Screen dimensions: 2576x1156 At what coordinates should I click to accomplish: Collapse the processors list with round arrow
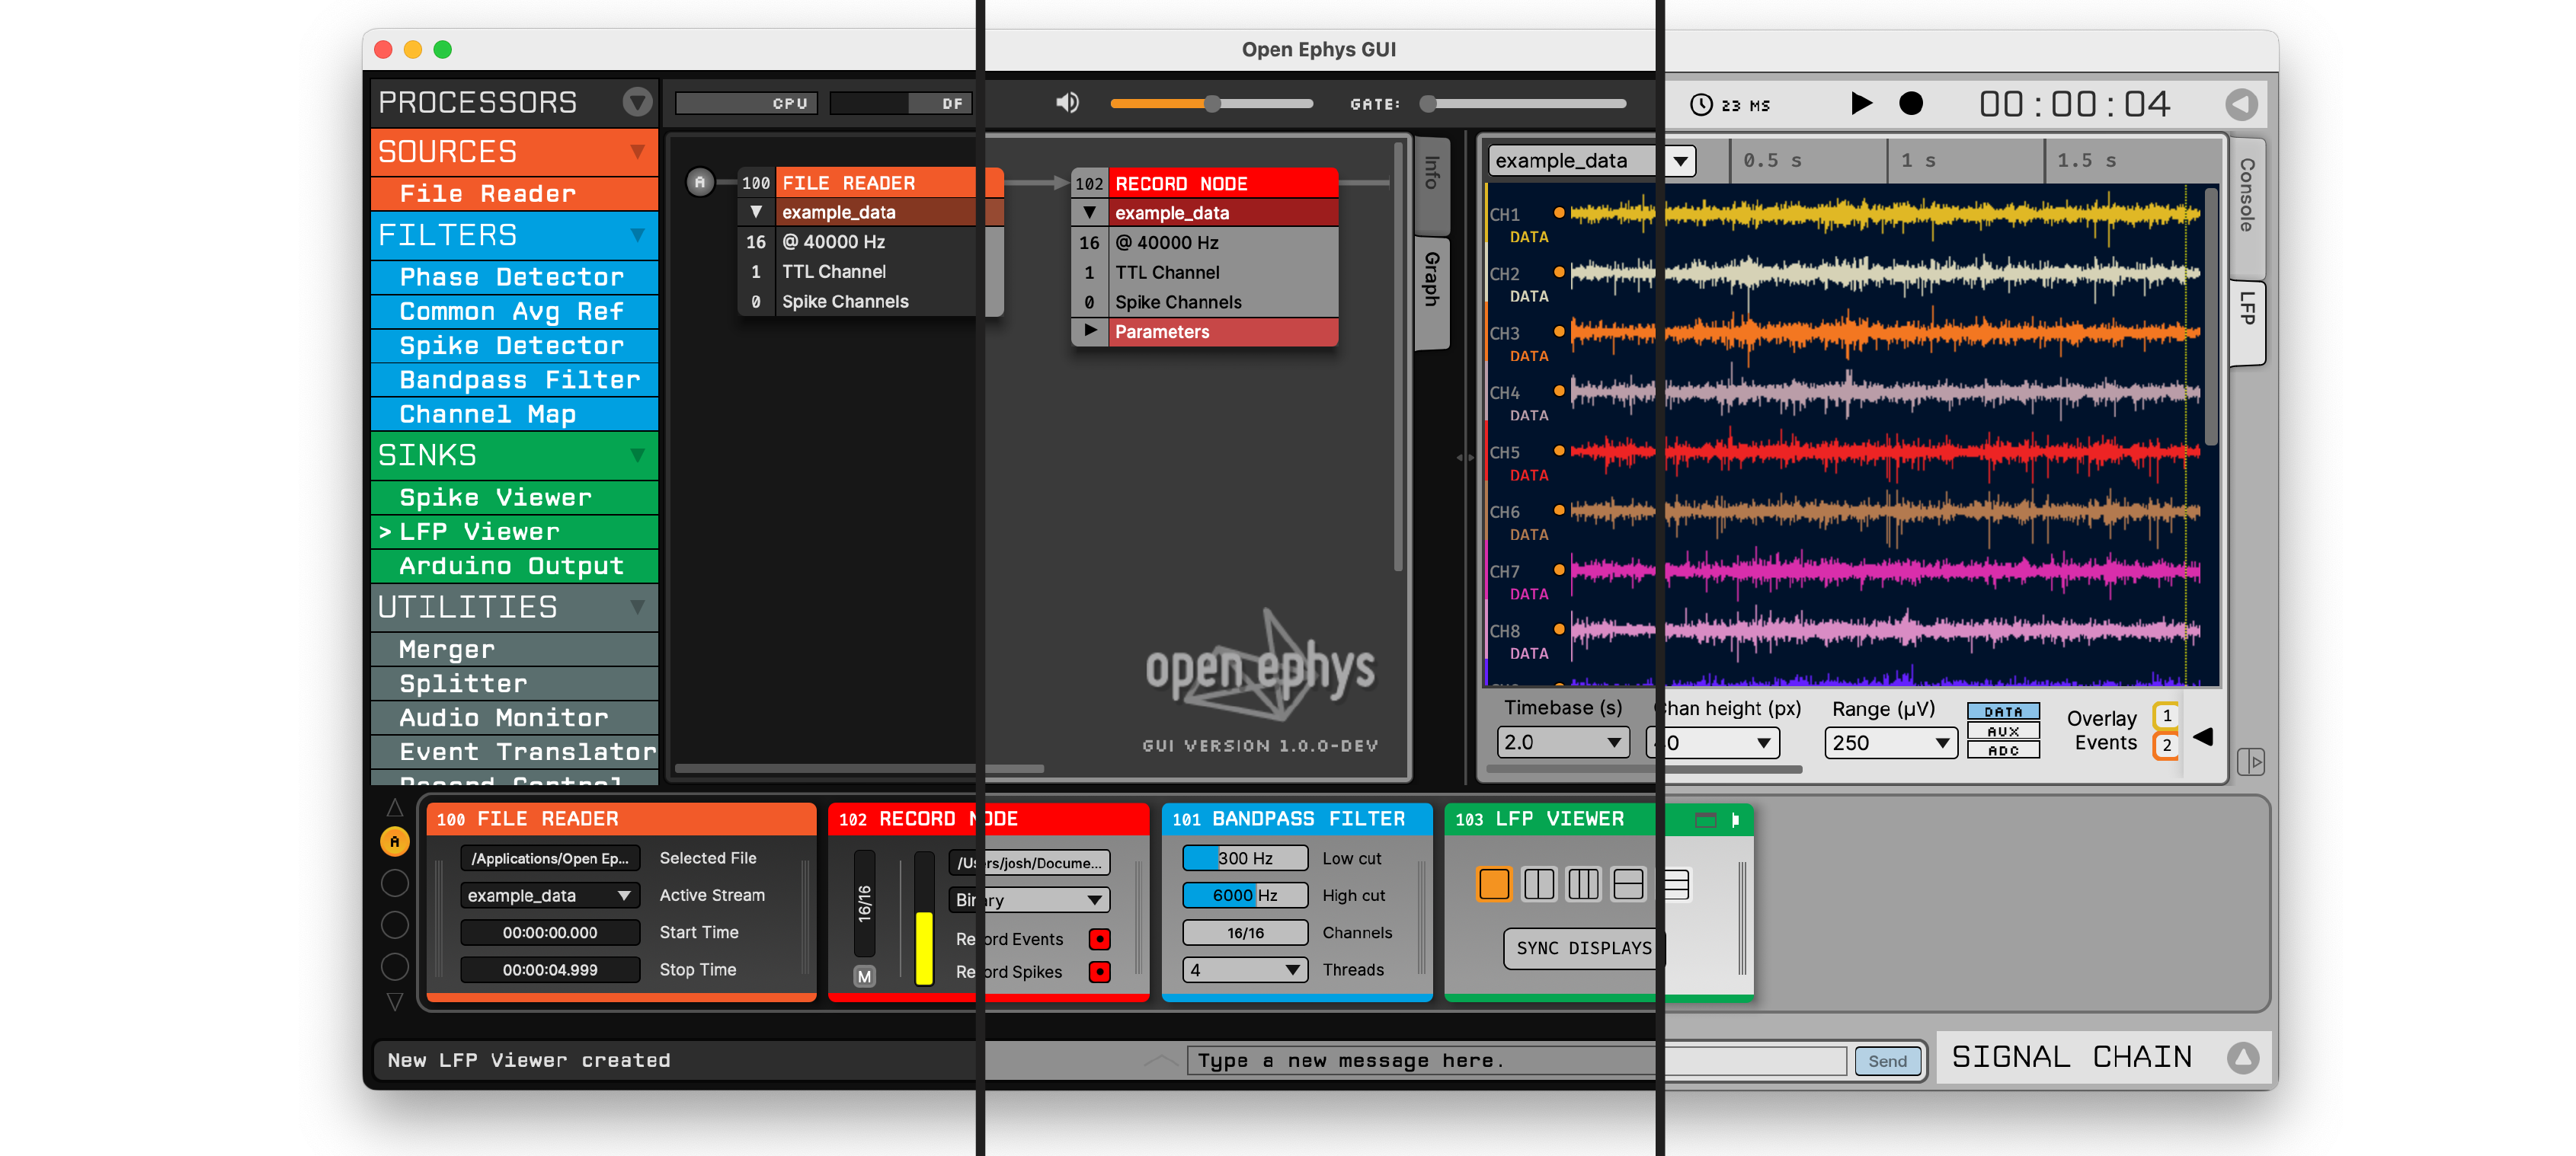pyautogui.click(x=637, y=102)
